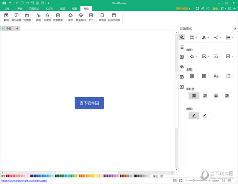238x184 pixels.
Task: Select the first rainbow color mode
Action: [194, 96]
